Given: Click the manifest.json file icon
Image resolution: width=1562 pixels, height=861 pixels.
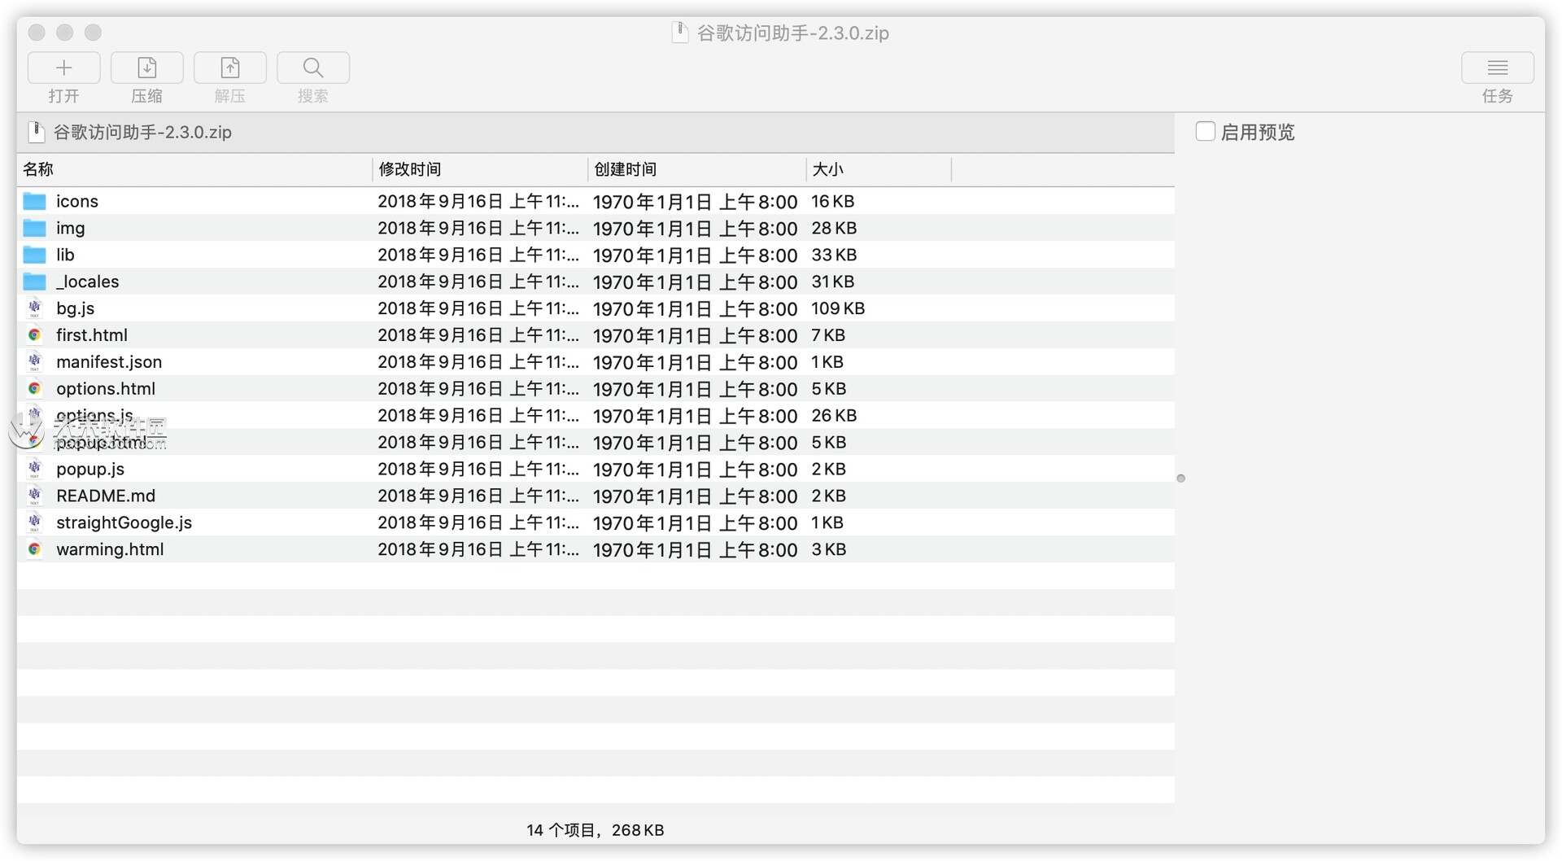Looking at the screenshot, I should click(34, 362).
